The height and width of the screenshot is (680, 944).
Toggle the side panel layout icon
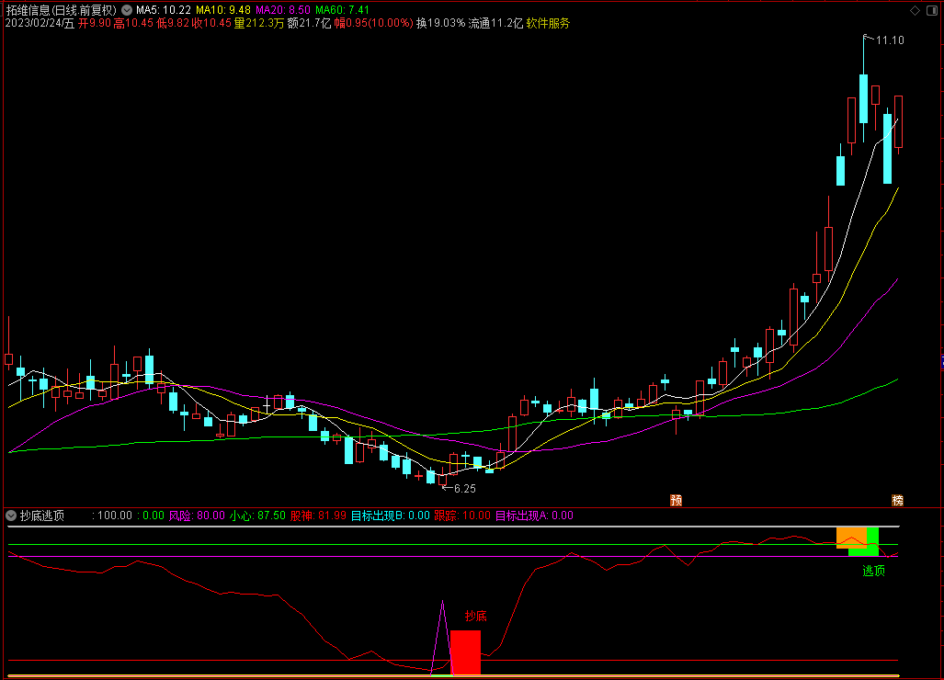[931, 10]
